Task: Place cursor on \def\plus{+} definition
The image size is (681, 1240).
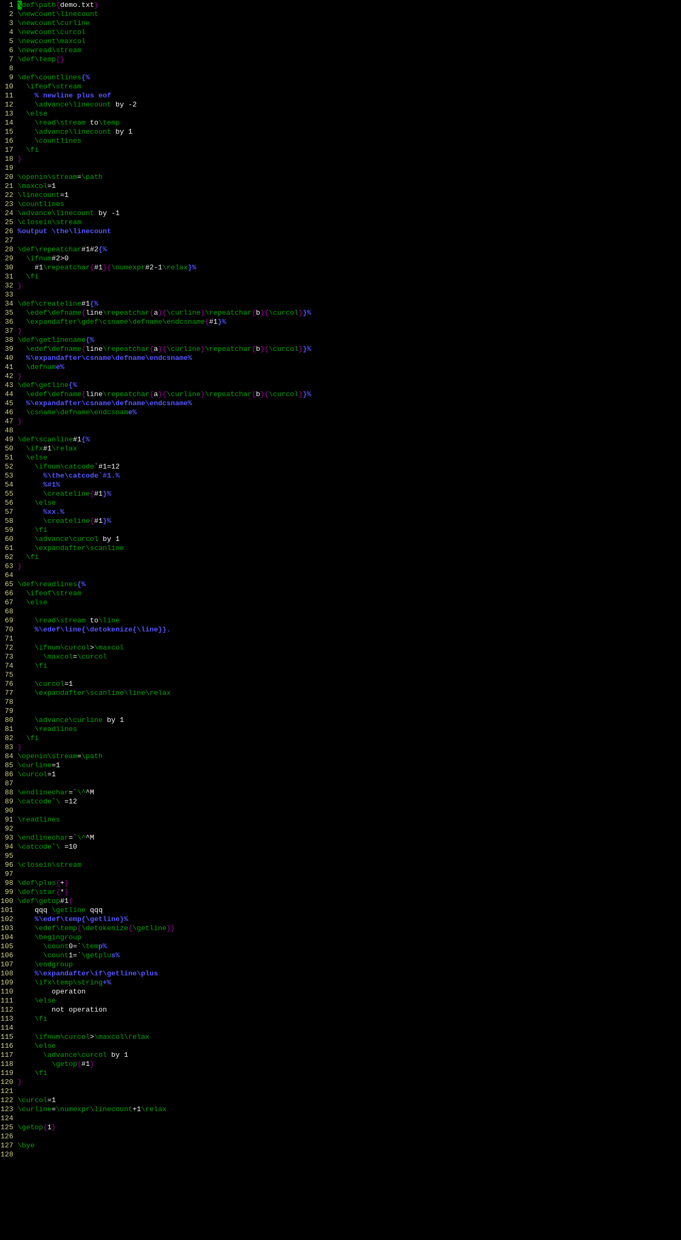Action: point(43,883)
